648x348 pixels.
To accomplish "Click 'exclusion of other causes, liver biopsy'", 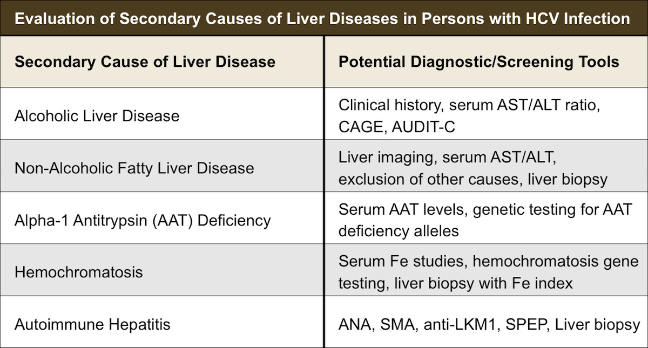I will (473, 179).
